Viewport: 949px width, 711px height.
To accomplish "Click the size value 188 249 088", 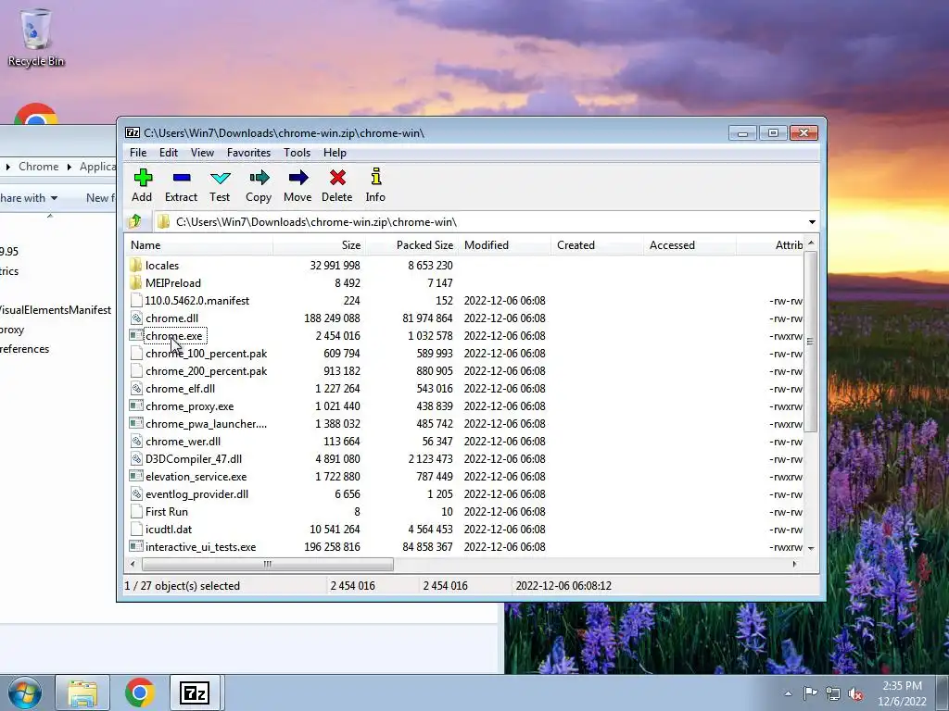I will point(332,318).
